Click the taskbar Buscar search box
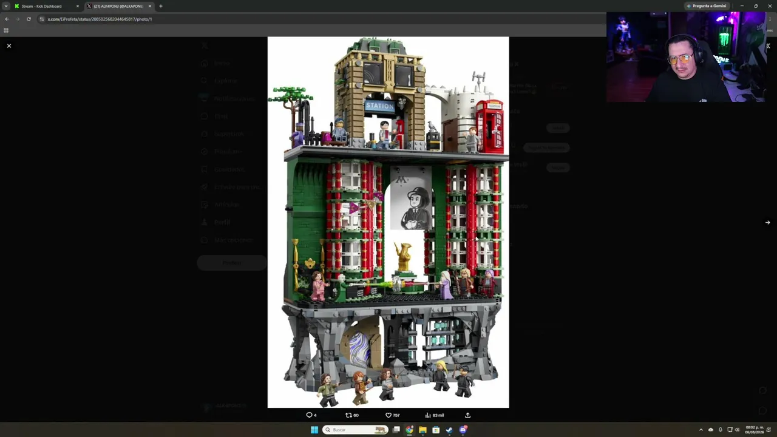777x437 pixels. pos(356,430)
